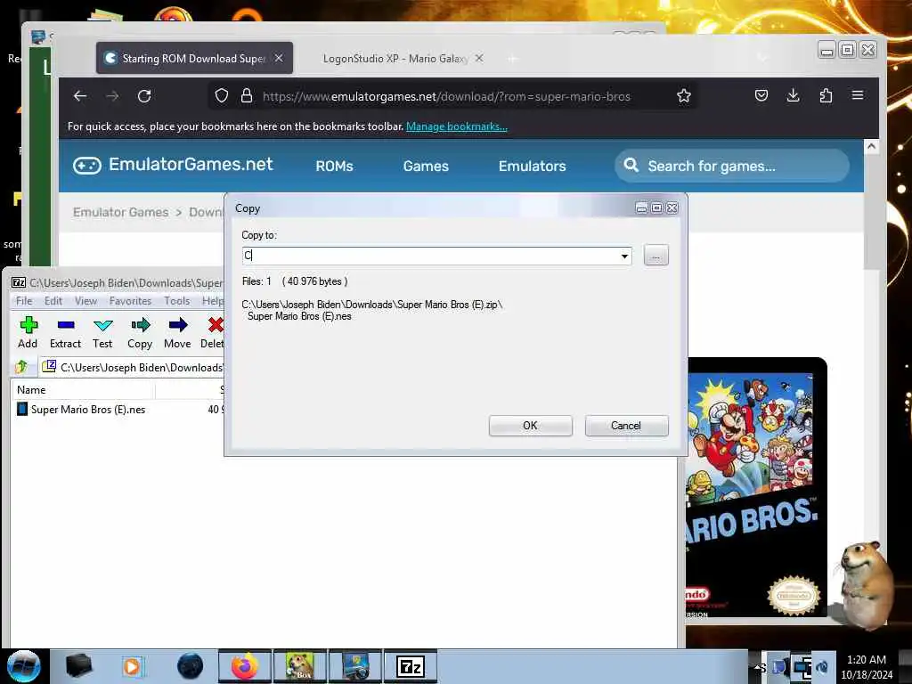912x684 pixels.
Task: Cancel the Copy dialog
Action: tap(626, 426)
